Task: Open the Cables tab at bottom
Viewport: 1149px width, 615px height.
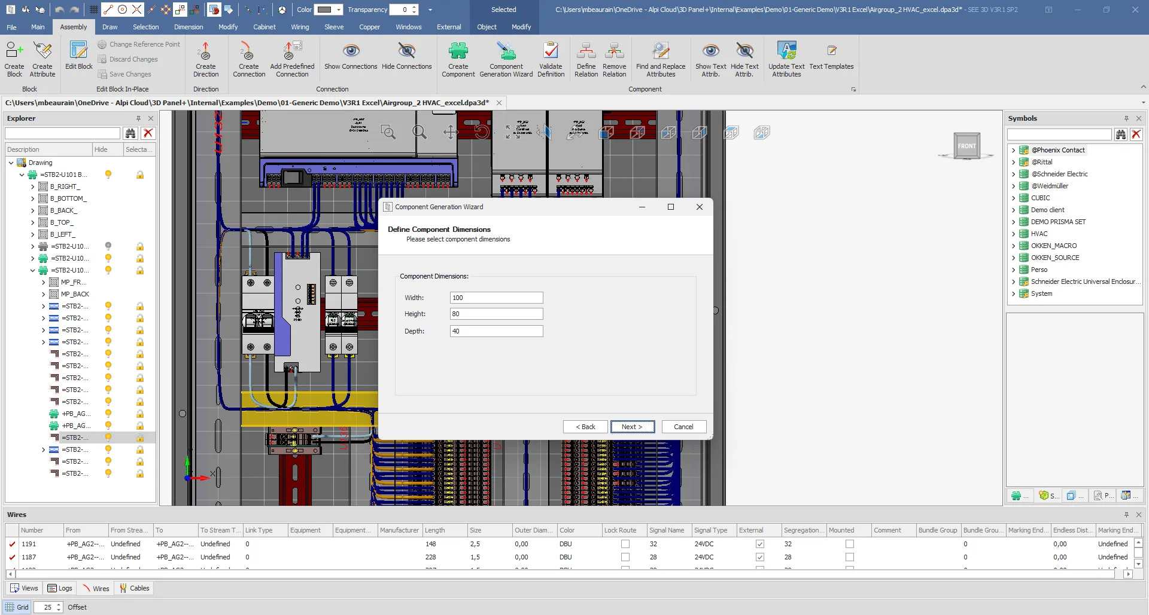Action: coord(134,588)
